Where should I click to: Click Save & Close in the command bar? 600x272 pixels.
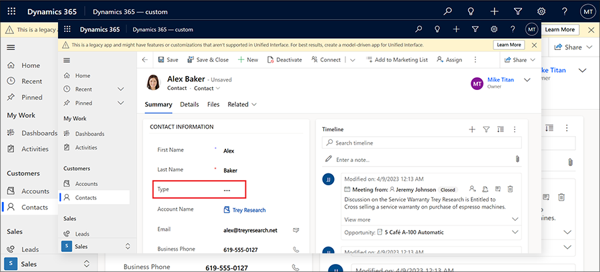click(x=208, y=60)
